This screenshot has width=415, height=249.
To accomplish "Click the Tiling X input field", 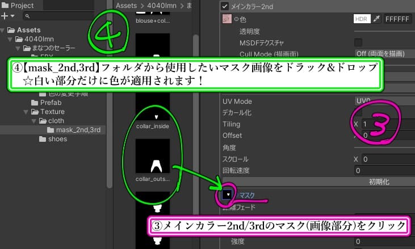I will tap(388, 124).
